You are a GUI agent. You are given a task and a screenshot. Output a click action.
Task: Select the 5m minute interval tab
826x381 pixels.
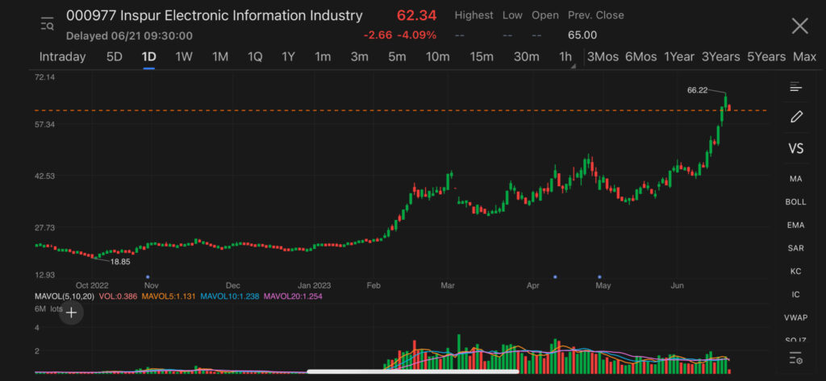tap(397, 57)
